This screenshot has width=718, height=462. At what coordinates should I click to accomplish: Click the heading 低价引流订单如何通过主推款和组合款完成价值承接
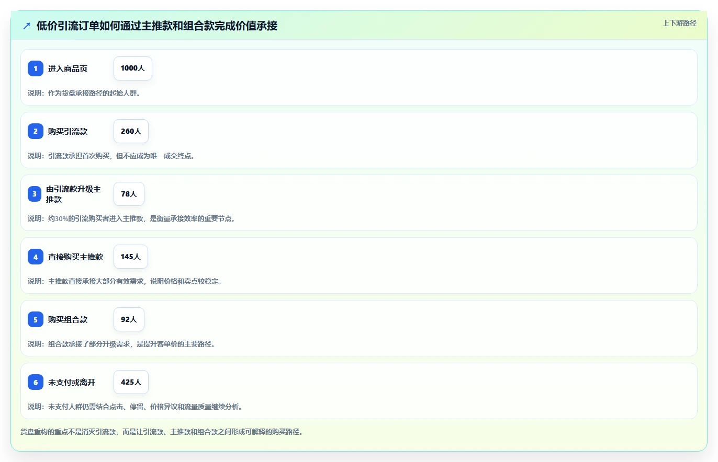click(157, 26)
